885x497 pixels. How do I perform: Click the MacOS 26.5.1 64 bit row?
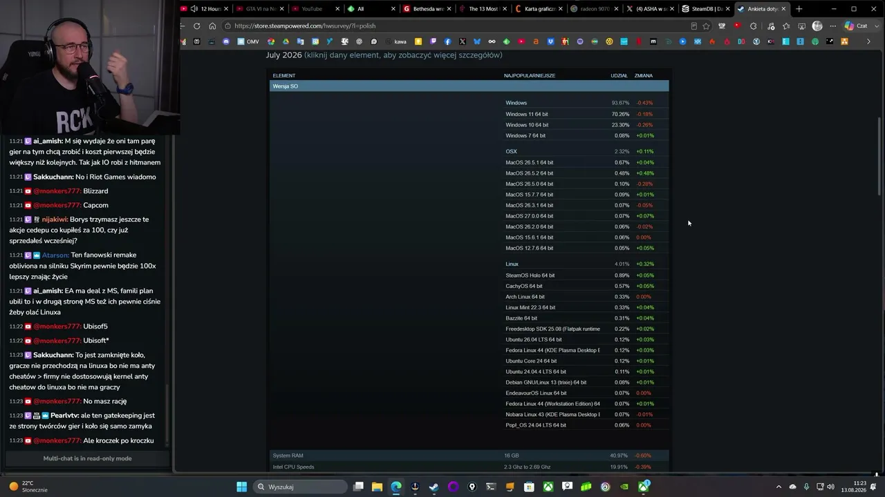point(586,162)
